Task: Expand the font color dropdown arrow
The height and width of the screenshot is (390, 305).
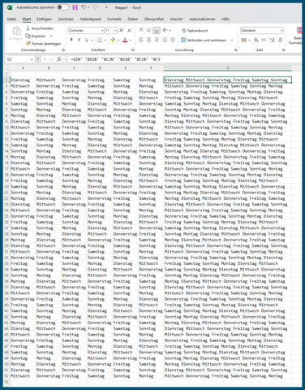Action: (131, 40)
